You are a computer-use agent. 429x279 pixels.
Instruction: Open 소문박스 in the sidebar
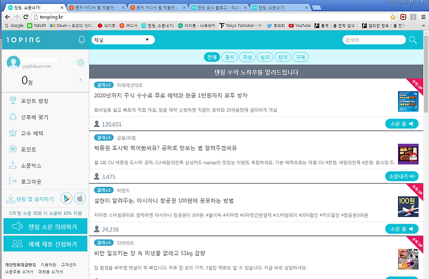(26, 165)
